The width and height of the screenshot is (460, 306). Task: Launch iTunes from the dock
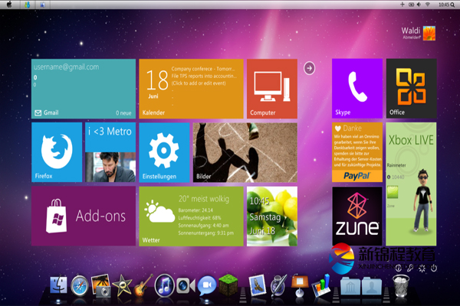tap(164, 286)
